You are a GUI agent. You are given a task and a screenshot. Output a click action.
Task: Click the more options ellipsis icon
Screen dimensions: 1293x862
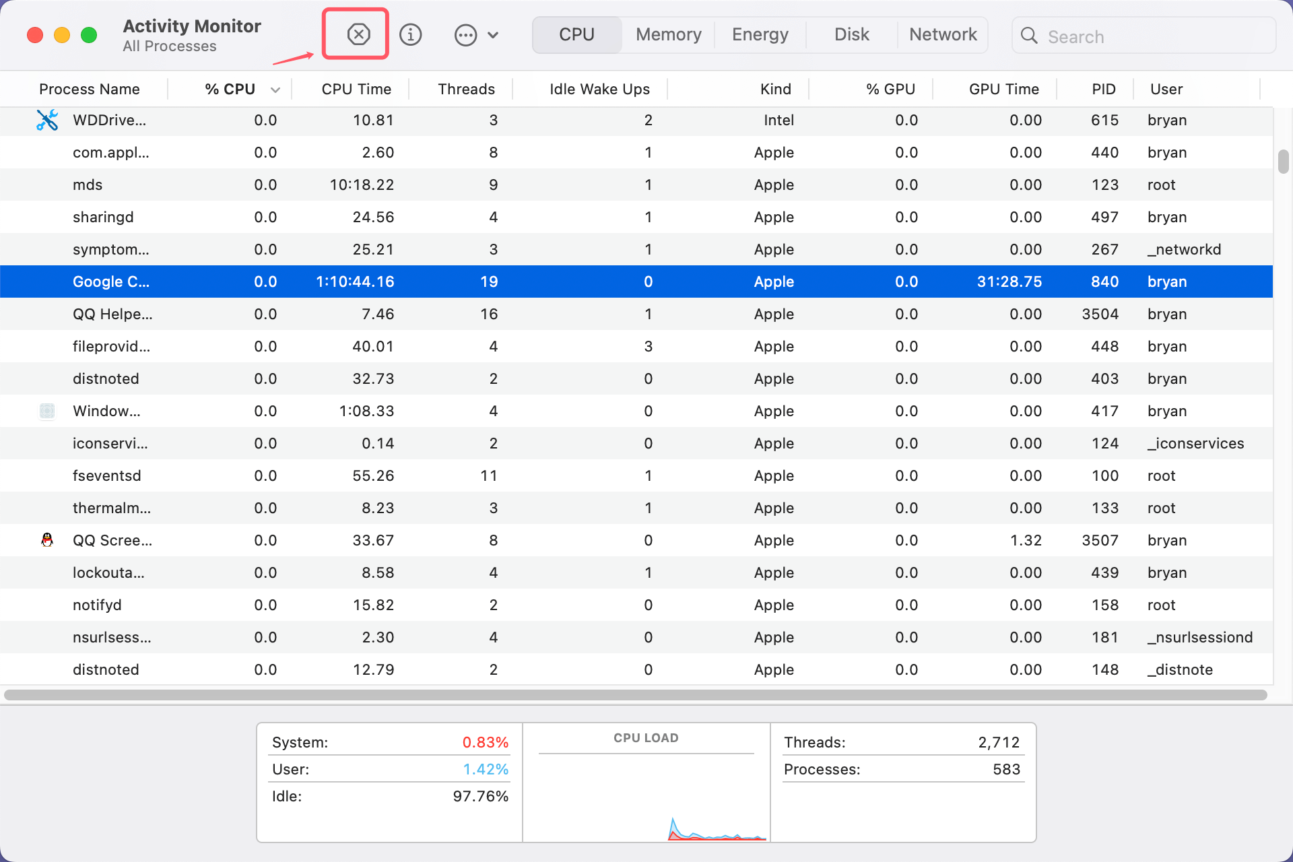pos(465,34)
